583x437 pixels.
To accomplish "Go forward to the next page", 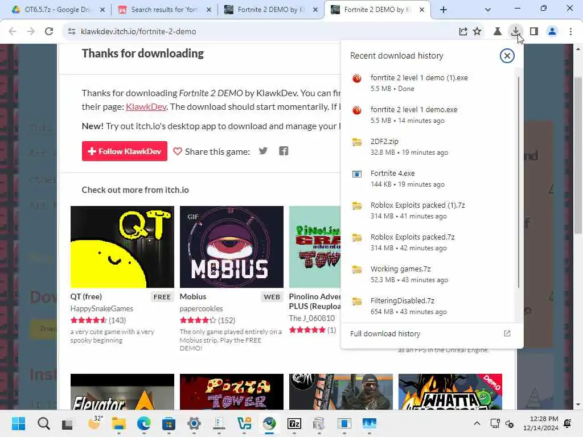I will coord(31,32).
